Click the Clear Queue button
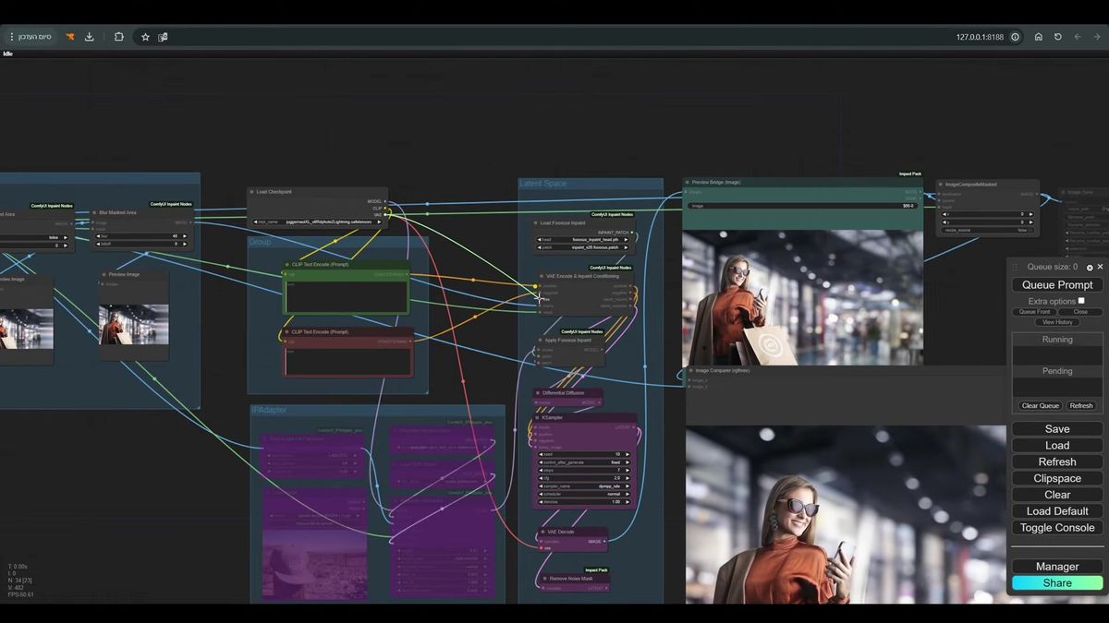 point(1040,406)
